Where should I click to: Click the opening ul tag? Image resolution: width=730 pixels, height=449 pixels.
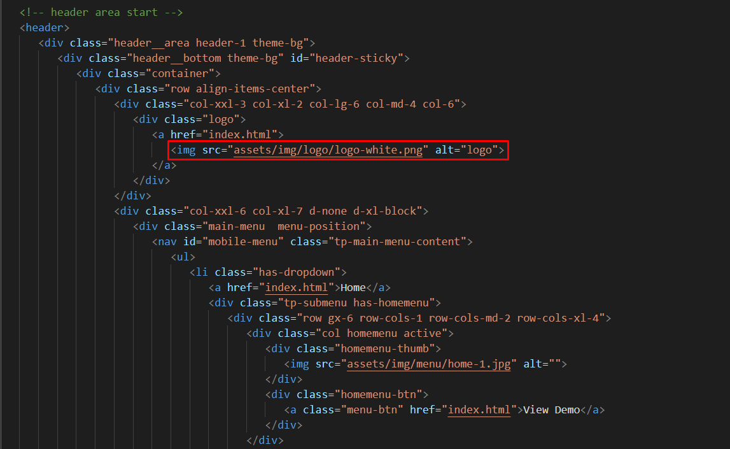pos(183,257)
